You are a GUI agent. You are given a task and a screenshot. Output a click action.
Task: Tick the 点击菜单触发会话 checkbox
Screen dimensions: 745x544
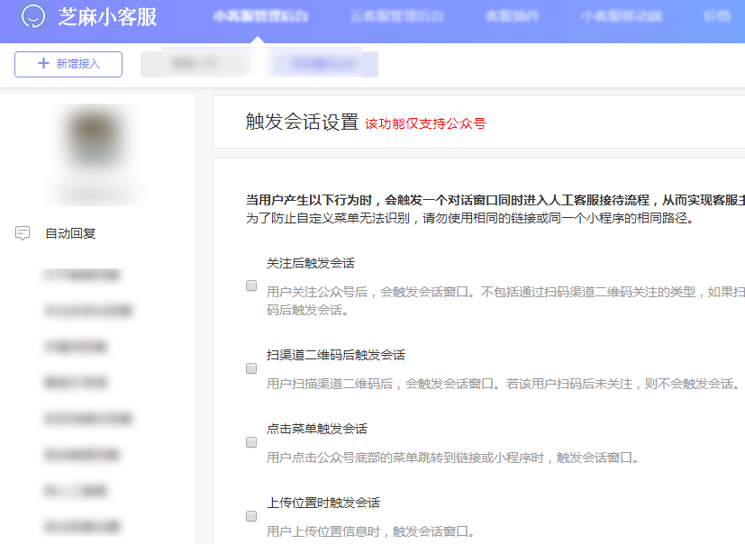251,442
